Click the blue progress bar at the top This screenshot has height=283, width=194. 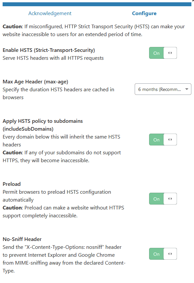pyautogui.click(x=97, y=4)
